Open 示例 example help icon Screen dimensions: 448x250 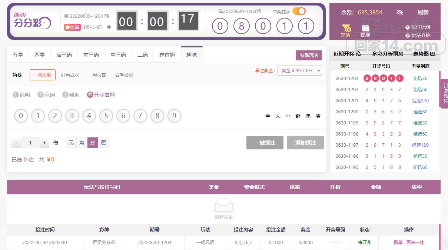(40, 95)
